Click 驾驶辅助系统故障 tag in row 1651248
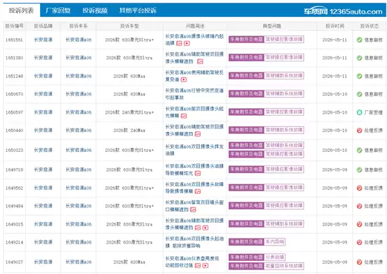Screen dimensions: 387x274 pyautogui.click(x=284, y=76)
